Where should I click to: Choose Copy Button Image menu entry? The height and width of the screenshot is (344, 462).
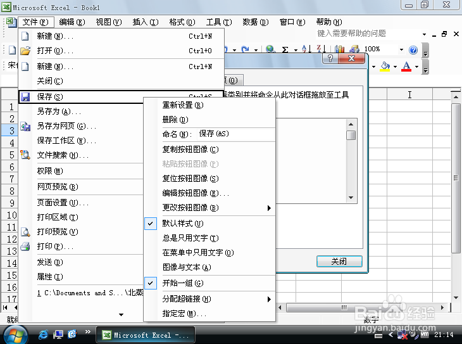click(210, 150)
